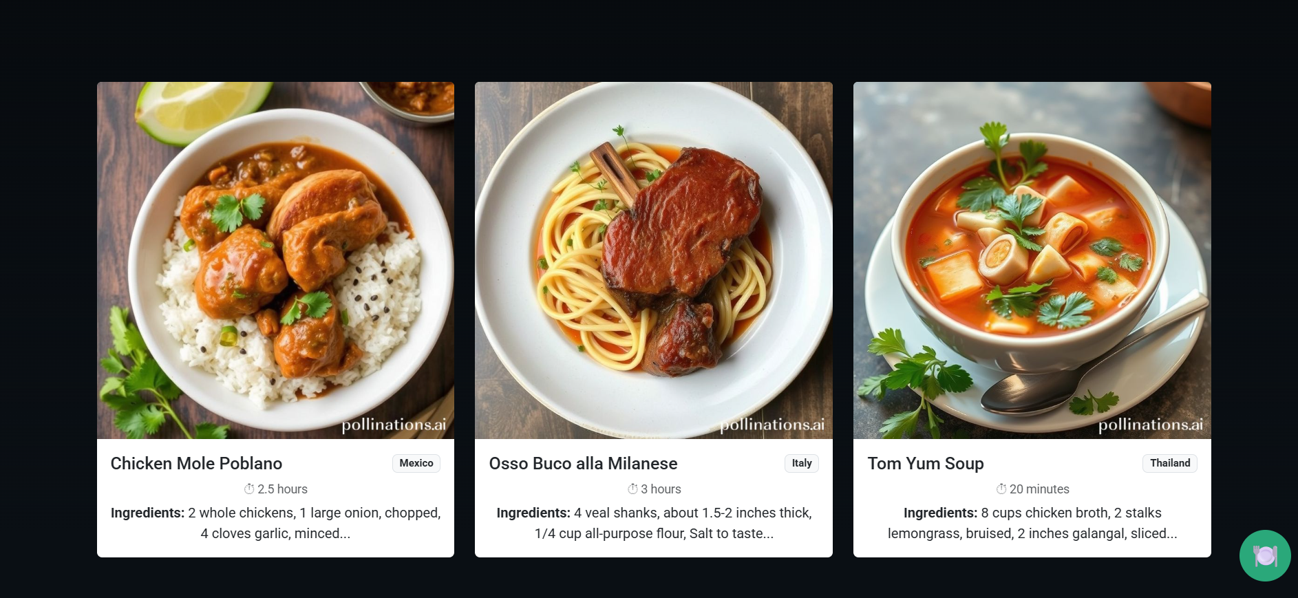Click the 20 minutes cooking time label
This screenshot has width=1298, height=598.
point(1039,489)
